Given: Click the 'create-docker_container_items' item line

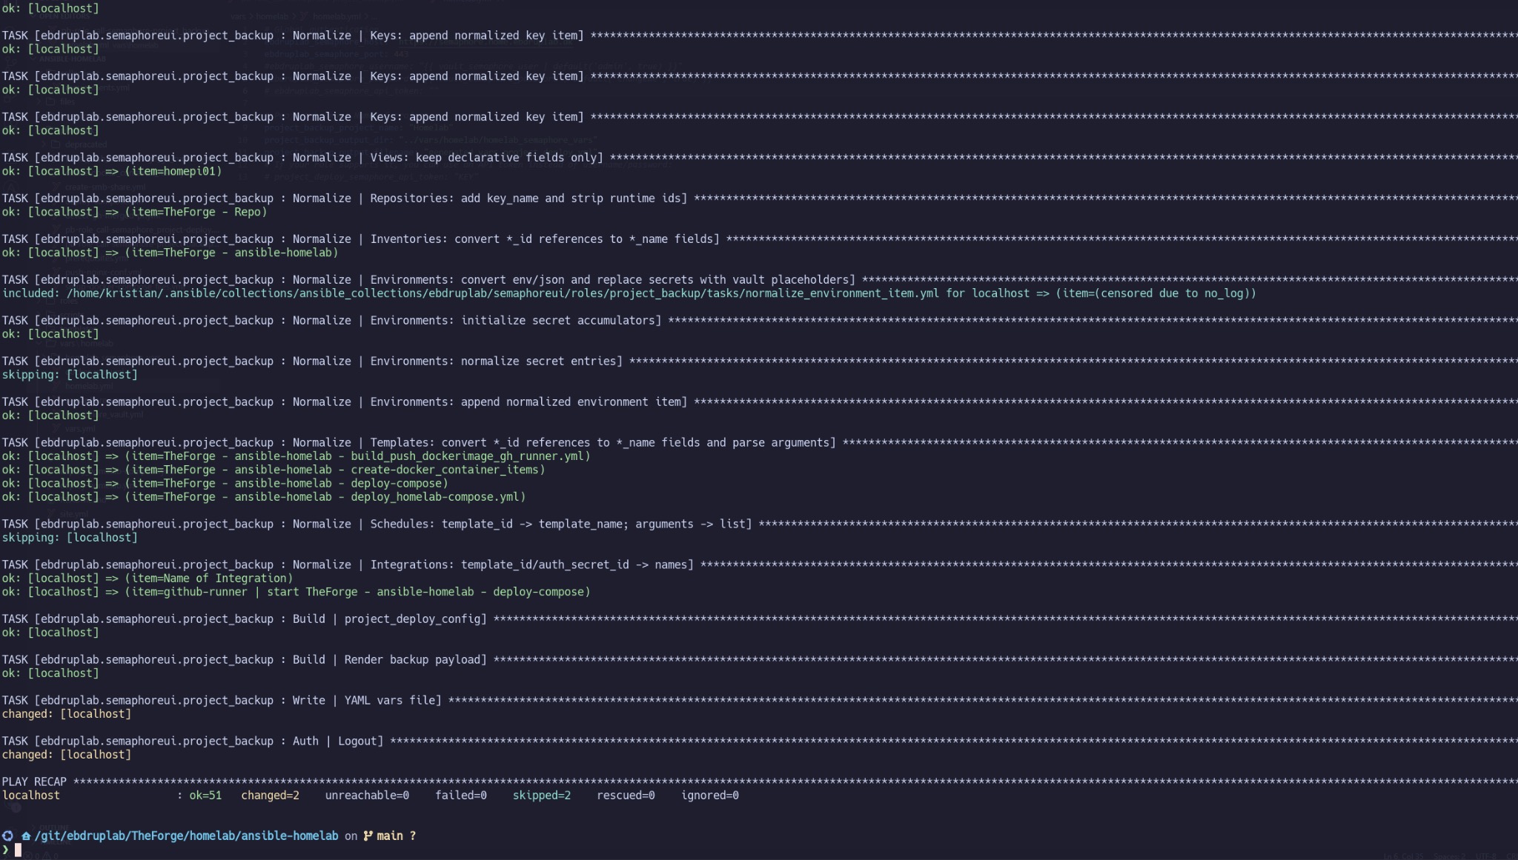Looking at the screenshot, I should point(274,469).
